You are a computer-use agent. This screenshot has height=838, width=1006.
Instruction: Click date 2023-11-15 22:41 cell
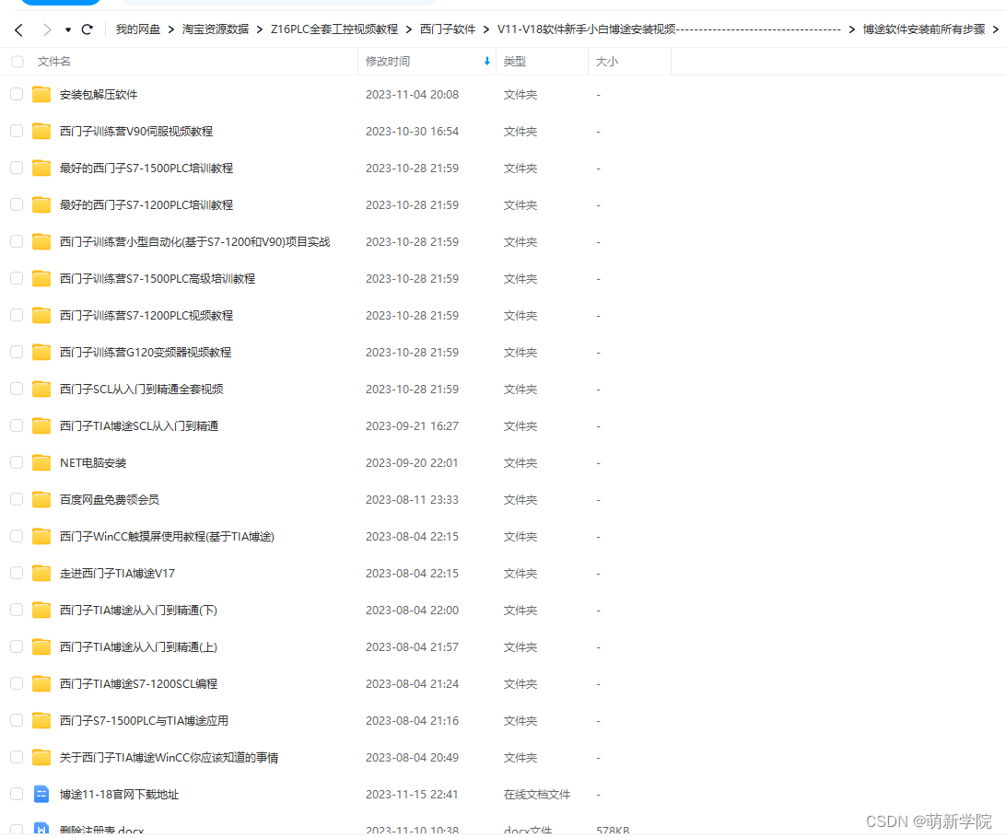pos(412,795)
